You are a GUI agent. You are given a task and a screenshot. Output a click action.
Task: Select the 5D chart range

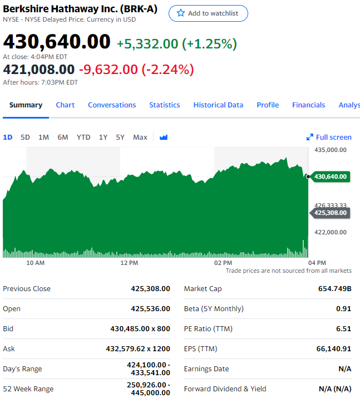25,137
